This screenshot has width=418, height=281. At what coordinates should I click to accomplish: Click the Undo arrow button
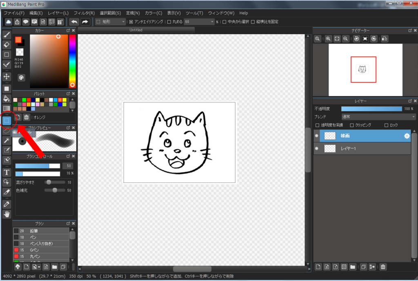click(x=74, y=22)
